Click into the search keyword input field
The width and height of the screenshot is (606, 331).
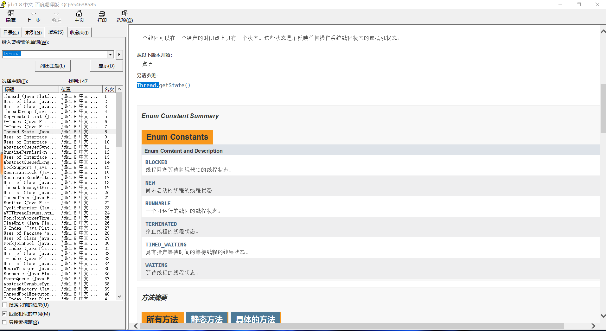point(55,54)
